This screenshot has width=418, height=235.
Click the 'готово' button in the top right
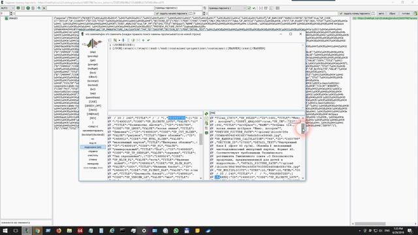406,13
